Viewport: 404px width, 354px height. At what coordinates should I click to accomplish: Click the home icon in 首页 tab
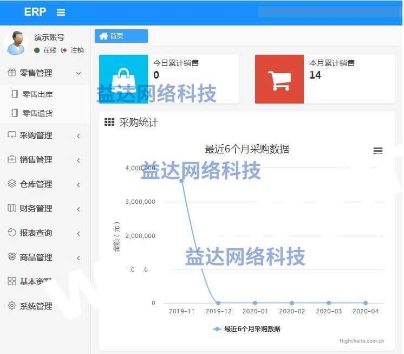coord(103,36)
